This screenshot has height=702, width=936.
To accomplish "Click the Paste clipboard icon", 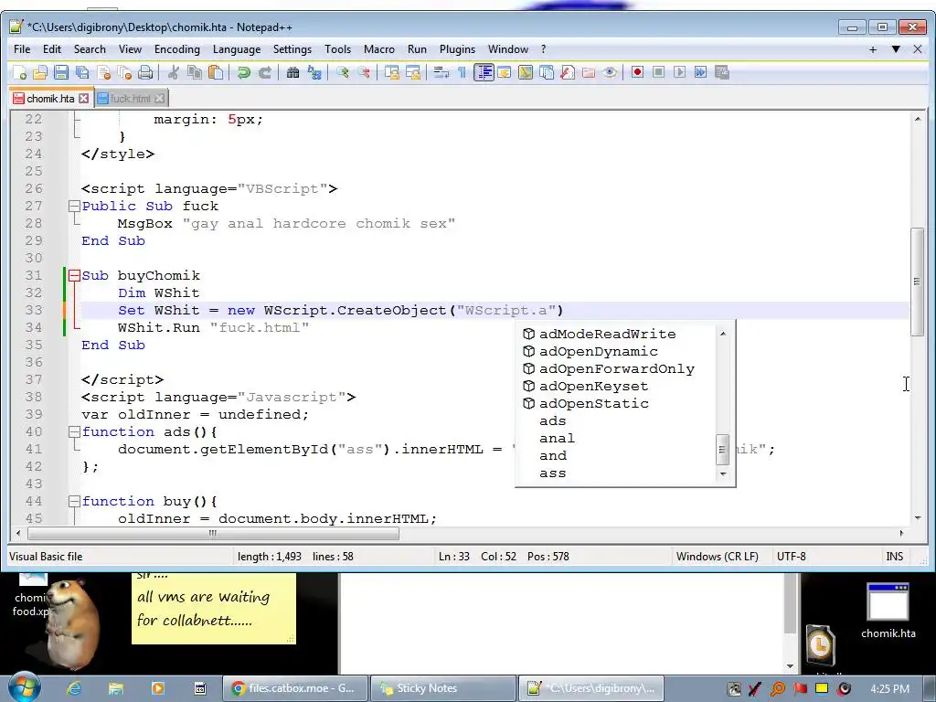I will [216, 73].
